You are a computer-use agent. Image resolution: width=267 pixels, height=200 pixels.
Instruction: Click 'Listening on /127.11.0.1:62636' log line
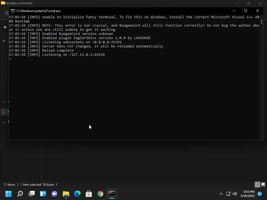[57, 55]
